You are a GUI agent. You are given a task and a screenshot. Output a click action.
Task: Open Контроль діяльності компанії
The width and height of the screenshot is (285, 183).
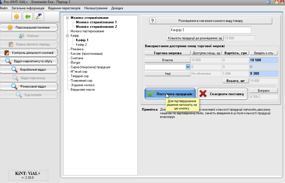tap(29, 53)
